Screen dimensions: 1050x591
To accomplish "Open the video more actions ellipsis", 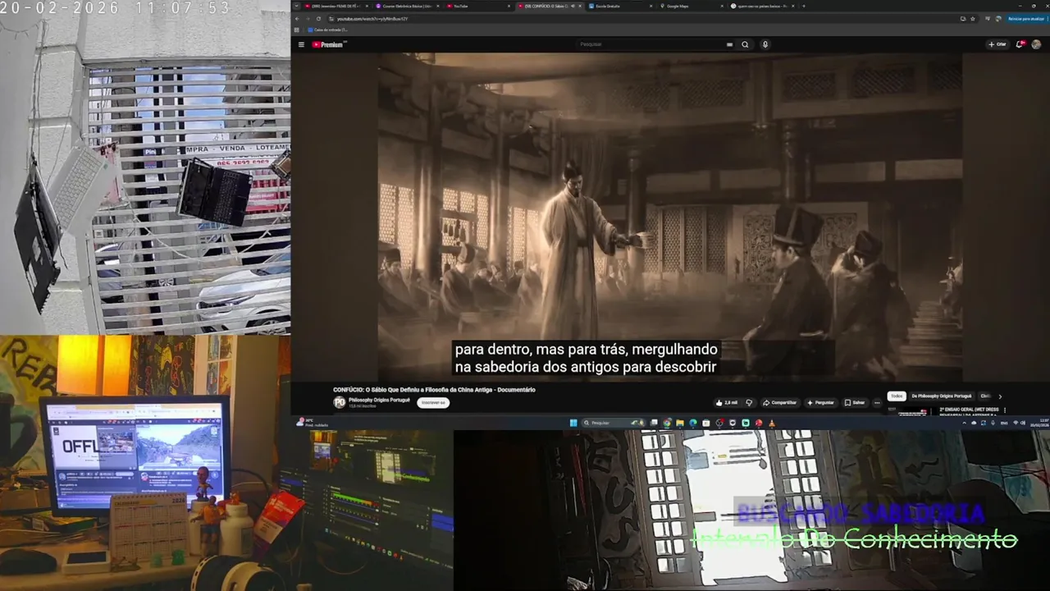I will [877, 402].
